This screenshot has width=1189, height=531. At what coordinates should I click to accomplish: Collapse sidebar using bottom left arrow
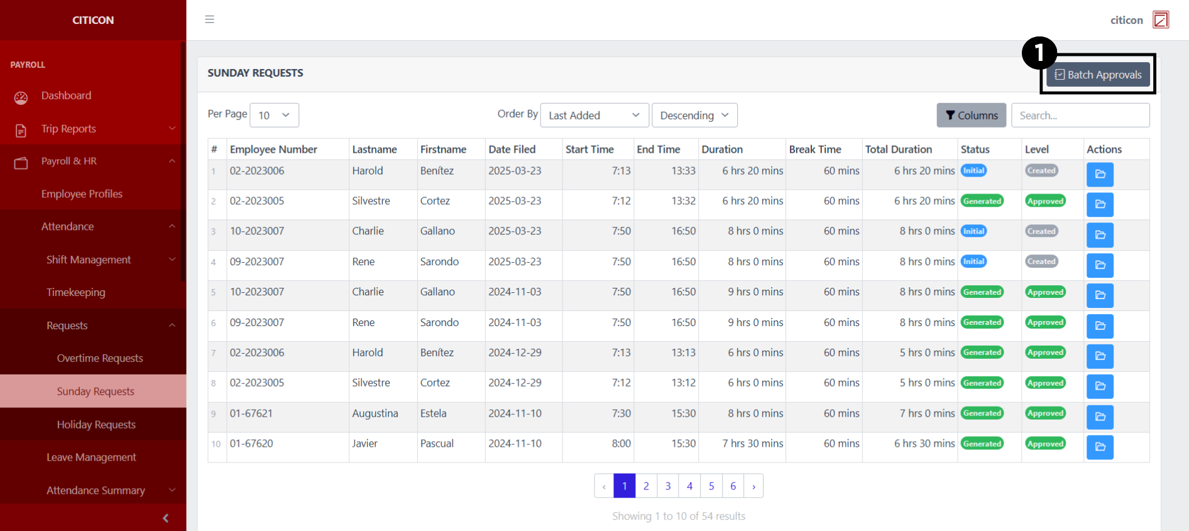point(165,518)
